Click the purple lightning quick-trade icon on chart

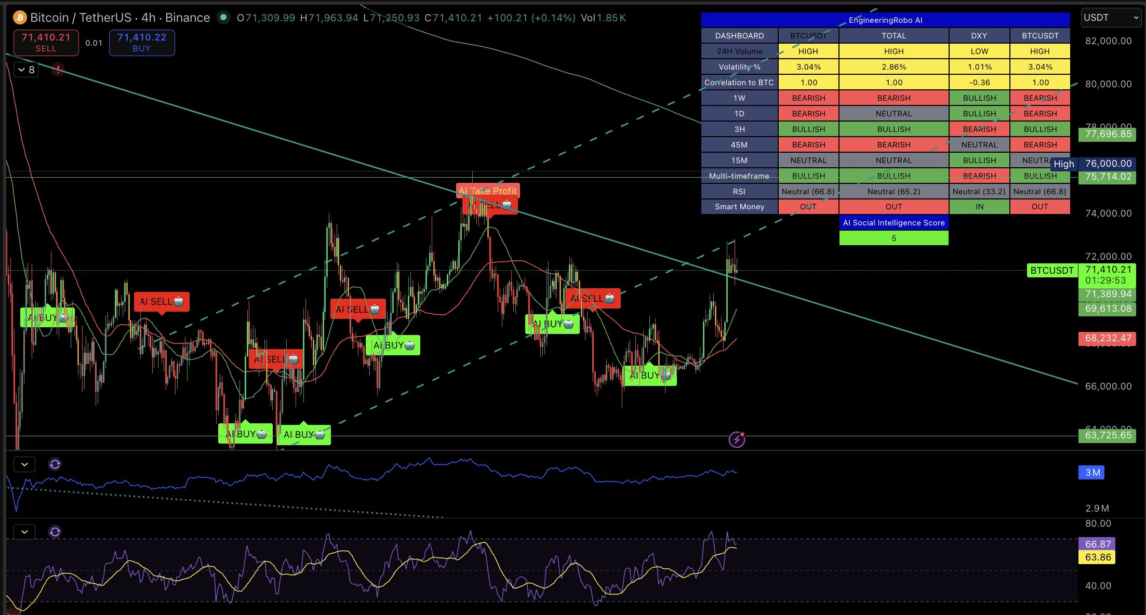[x=737, y=440]
